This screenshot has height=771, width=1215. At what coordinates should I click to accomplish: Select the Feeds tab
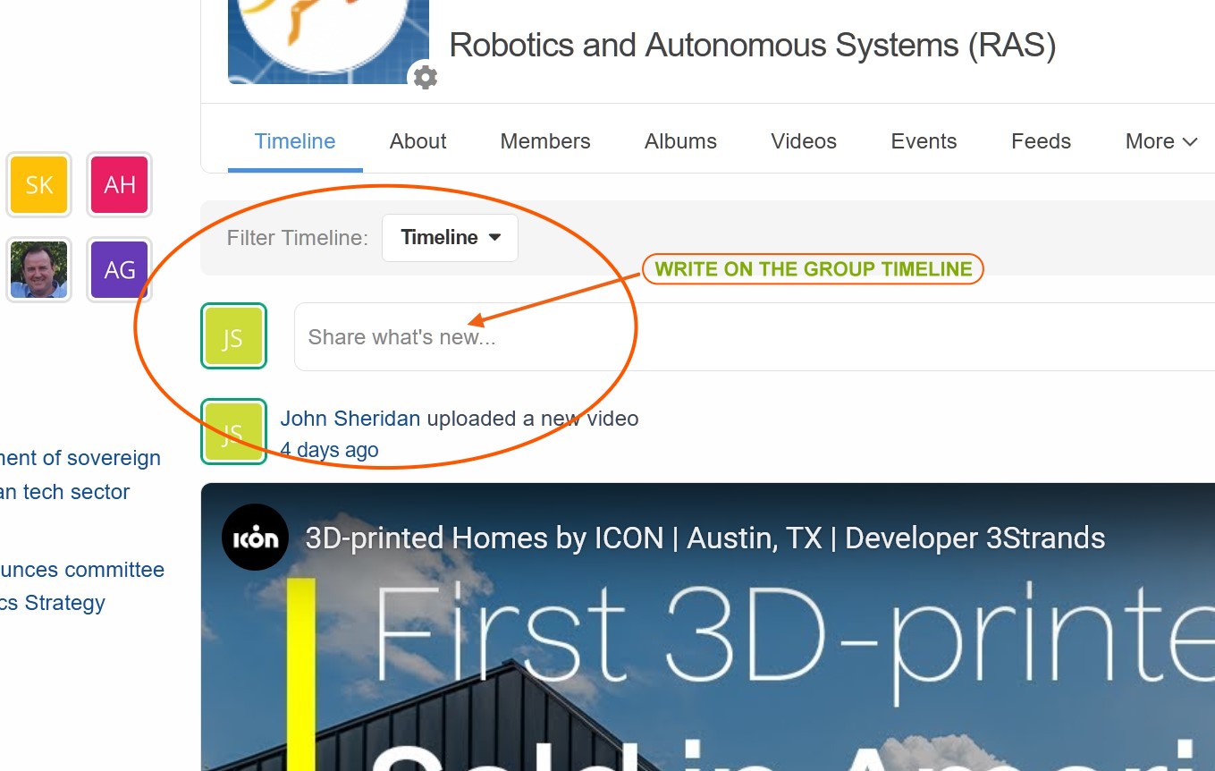(1041, 141)
